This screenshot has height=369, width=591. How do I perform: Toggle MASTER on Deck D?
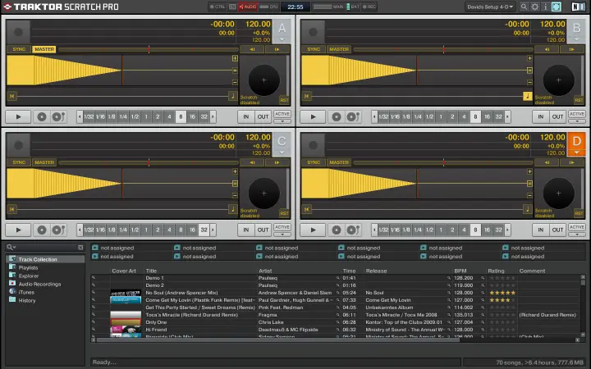[x=340, y=162]
